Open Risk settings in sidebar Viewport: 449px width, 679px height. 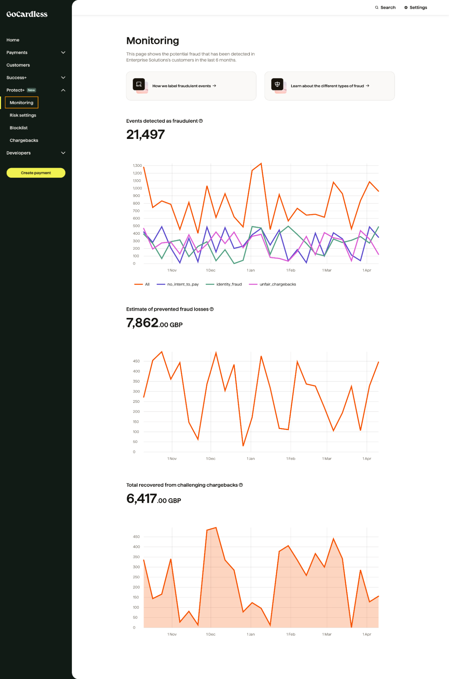click(23, 115)
